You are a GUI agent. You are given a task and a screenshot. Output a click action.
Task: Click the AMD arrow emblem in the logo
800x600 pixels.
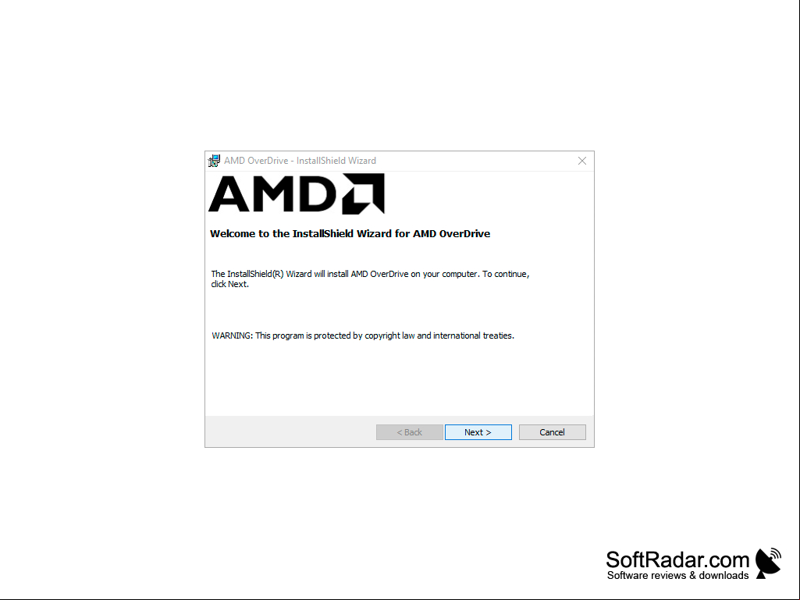[363, 193]
